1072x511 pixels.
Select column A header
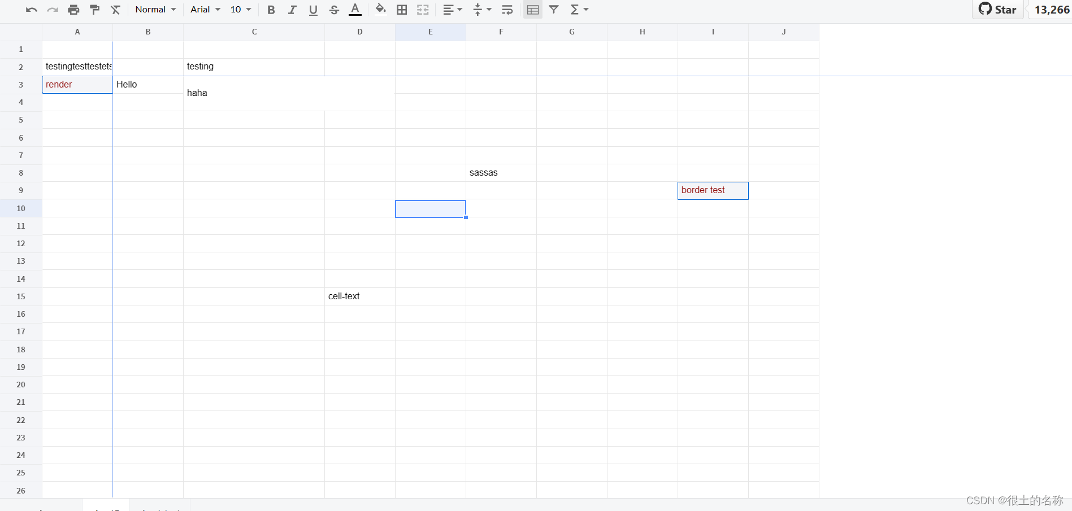pyautogui.click(x=77, y=32)
